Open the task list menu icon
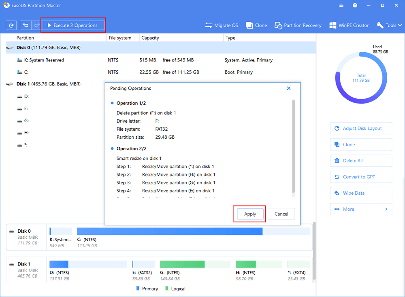This screenshot has width=405, height=297. tap(341, 5)
